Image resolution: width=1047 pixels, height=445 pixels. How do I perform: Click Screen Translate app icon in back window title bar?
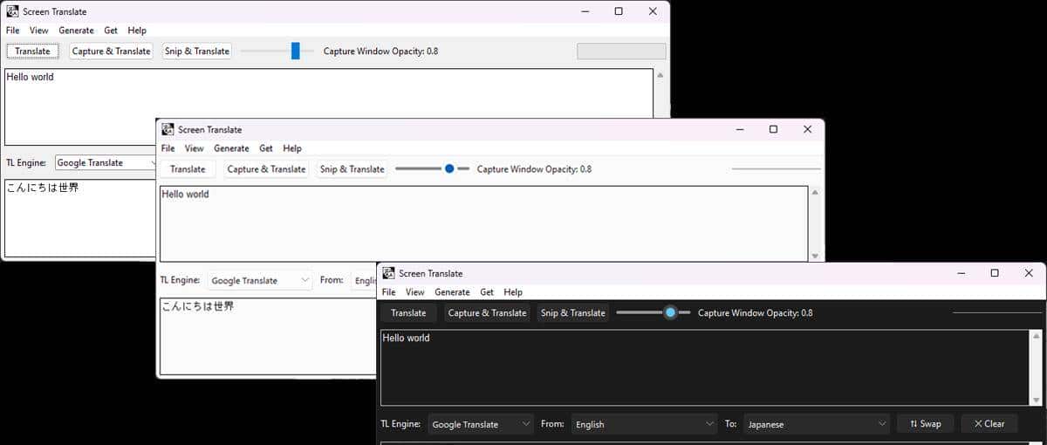coord(12,11)
